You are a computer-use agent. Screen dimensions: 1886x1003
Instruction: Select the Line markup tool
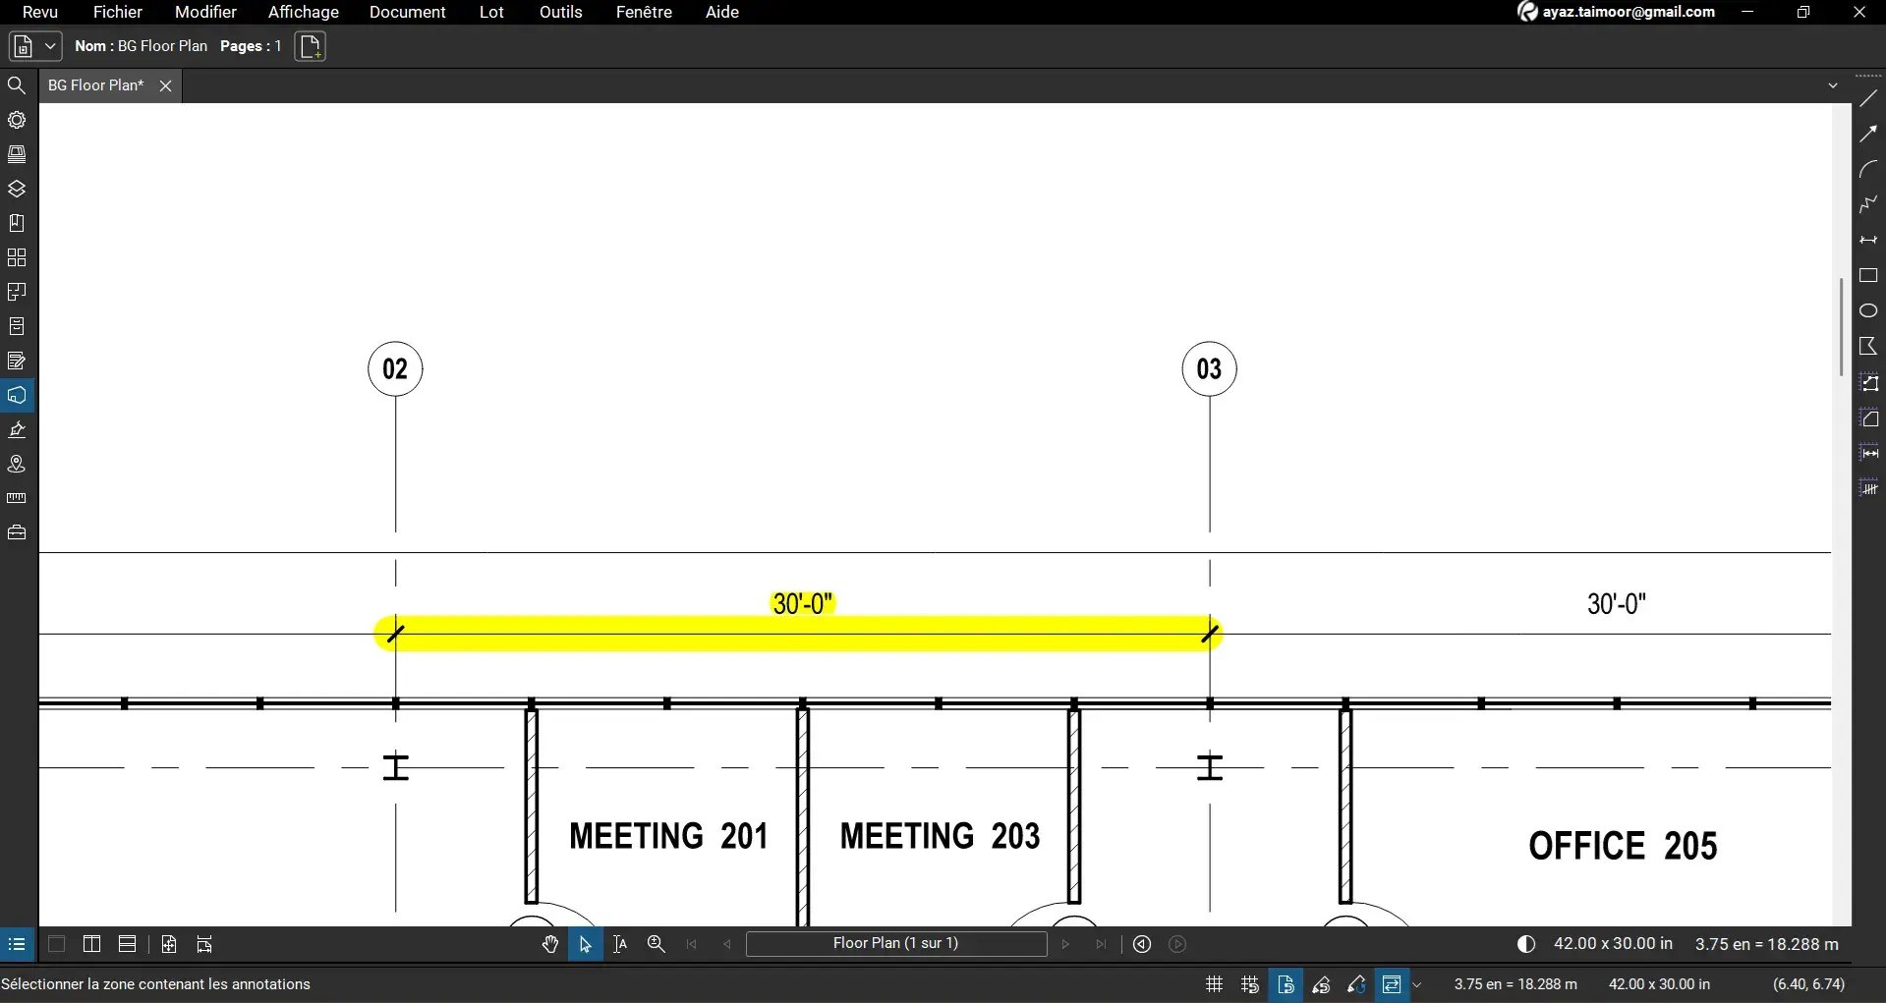click(x=1868, y=98)
